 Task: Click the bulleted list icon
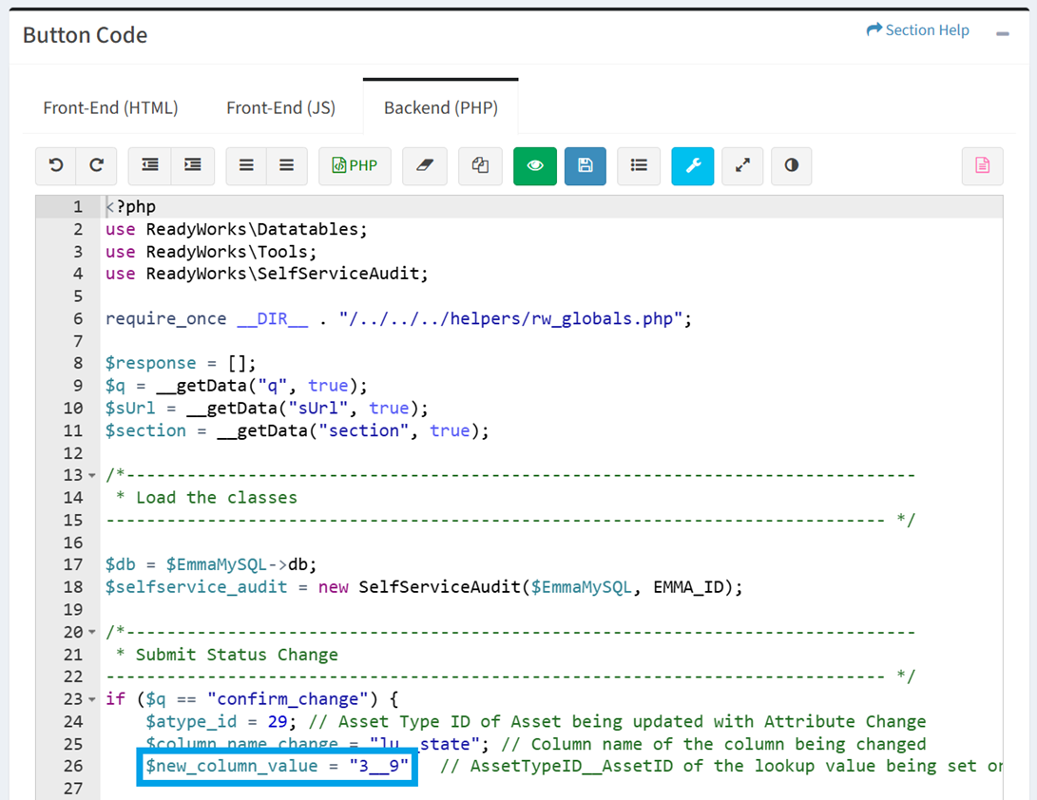pyautogui.click(x=639, y=165)
